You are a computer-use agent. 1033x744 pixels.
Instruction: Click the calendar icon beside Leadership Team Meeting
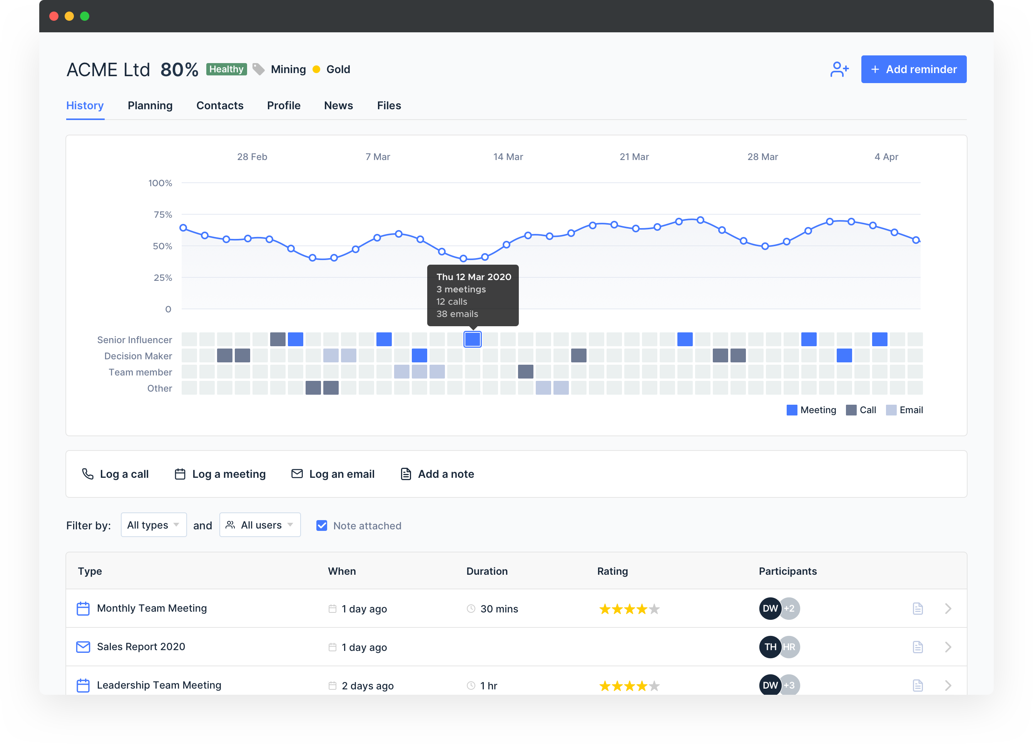83,685
